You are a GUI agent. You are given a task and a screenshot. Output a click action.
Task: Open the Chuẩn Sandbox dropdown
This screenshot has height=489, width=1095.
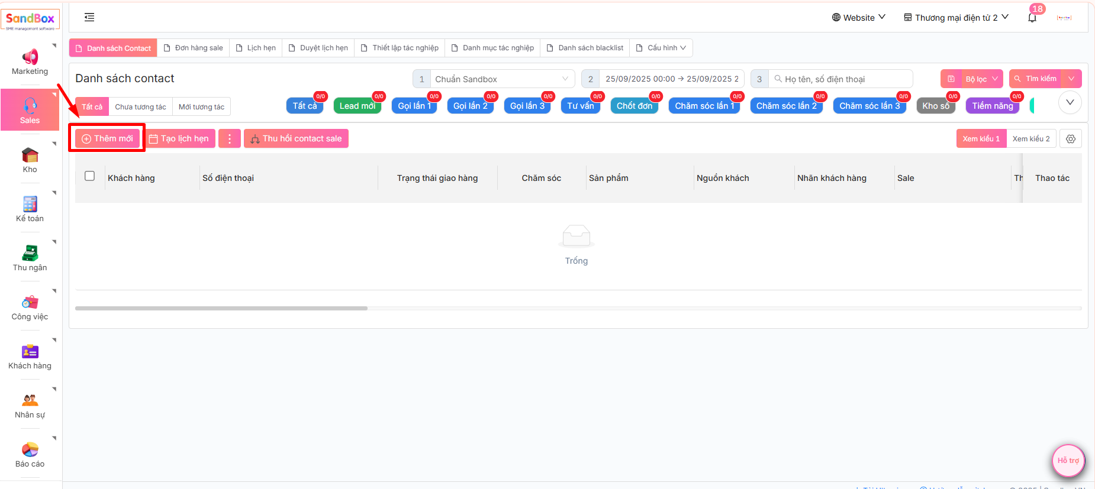501,79
